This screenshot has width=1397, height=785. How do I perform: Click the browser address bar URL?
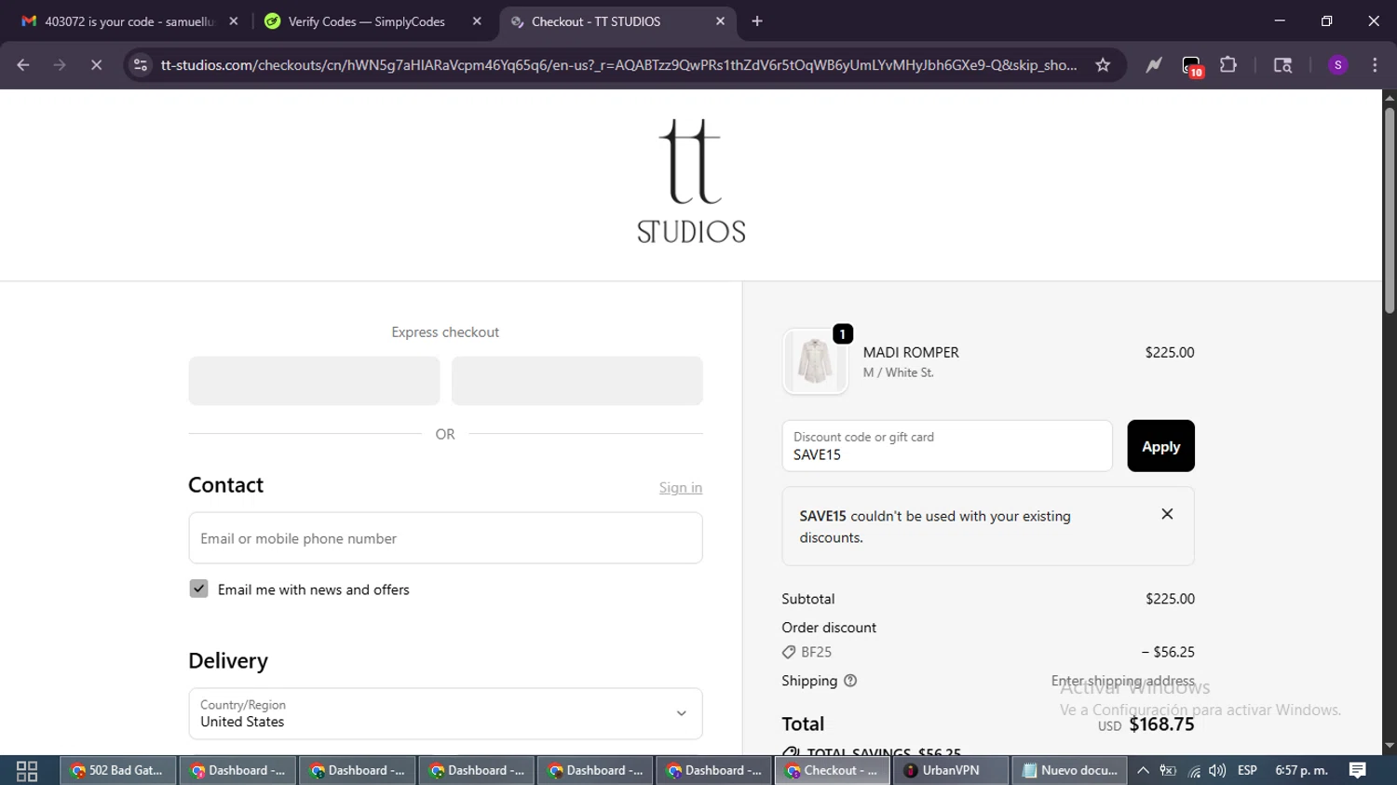618,65
